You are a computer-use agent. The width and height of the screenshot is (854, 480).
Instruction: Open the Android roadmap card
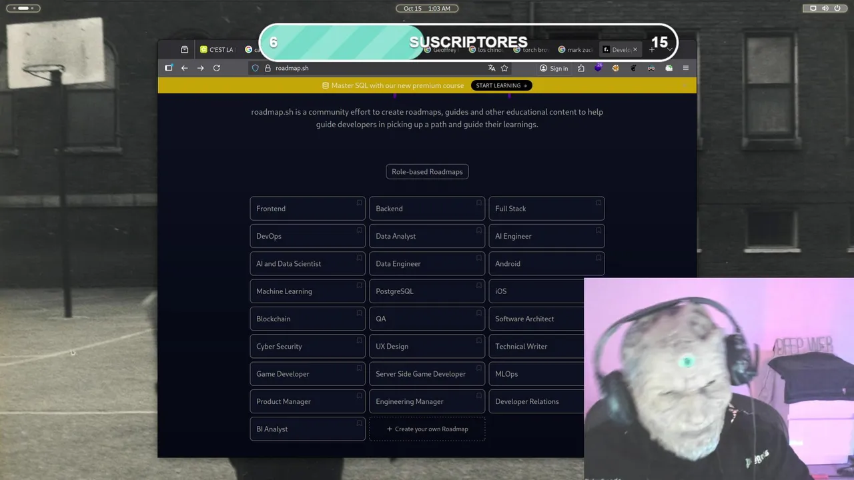(x=546, y=264)
